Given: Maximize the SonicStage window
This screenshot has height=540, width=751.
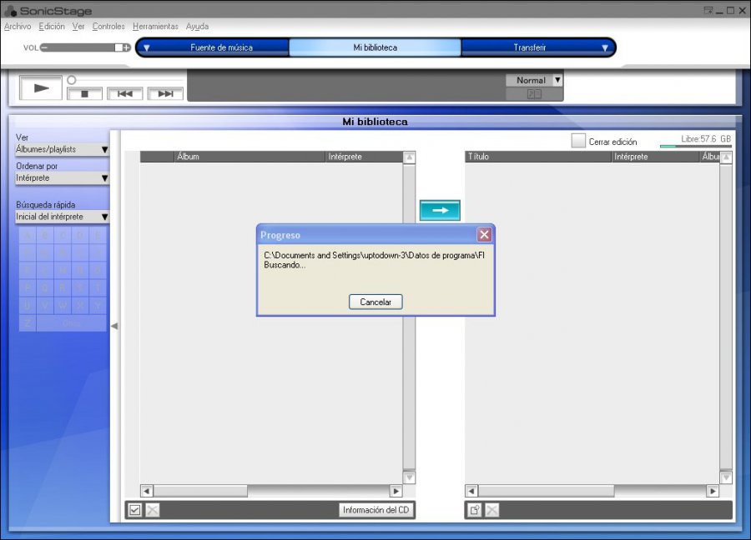Looking at the screenshot, I should [730, 11].
